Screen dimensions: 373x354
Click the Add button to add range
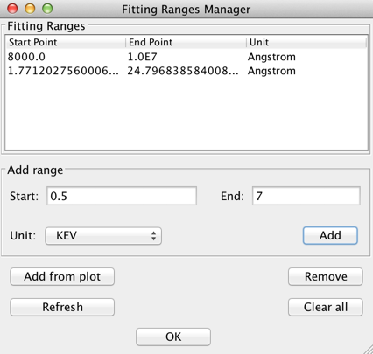pos(330,235)
